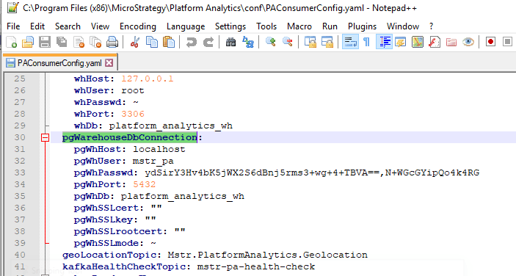Click the whPort value 3306
The height and width of the screenshot is (276, 516).
pyautogui.click(x=133, y=115)
